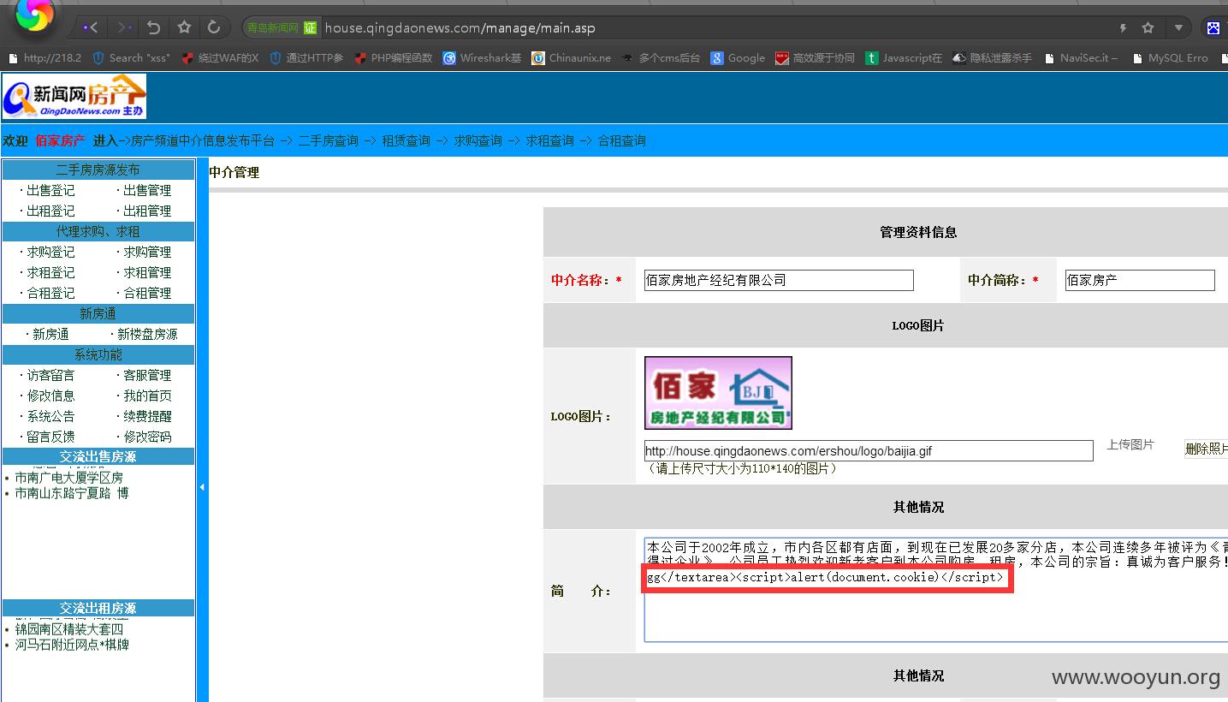The image size is (1228, 702).
Task: Click the 新闻网房产 site logo
Action: point(74,96)
